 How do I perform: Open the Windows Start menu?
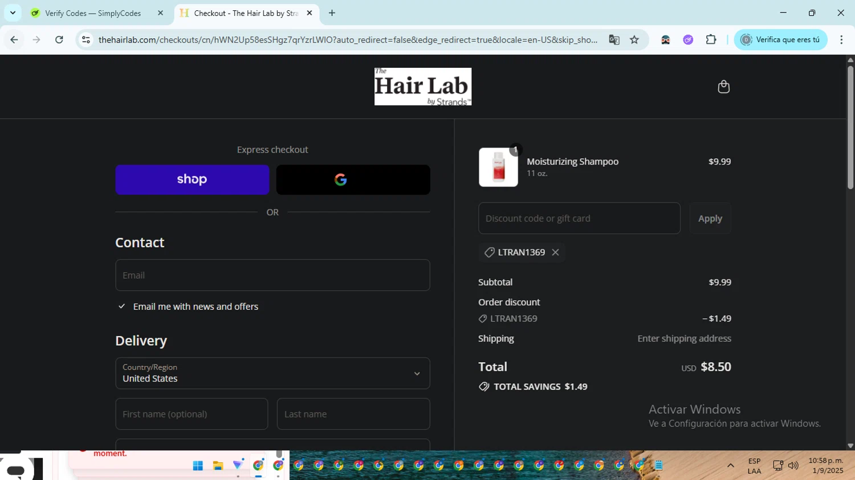pos(198,466)
